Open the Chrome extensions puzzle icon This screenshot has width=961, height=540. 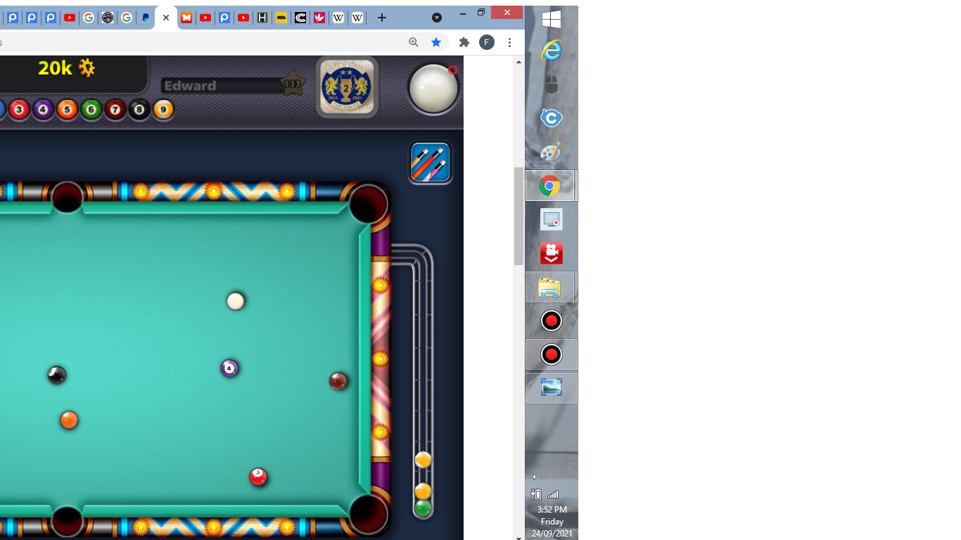[464, 42]
